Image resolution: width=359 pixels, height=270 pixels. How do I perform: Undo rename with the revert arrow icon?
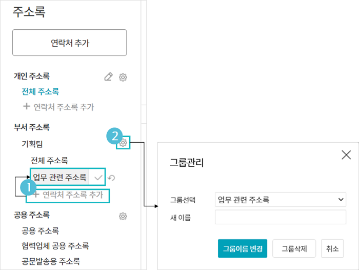pos(111,178)
